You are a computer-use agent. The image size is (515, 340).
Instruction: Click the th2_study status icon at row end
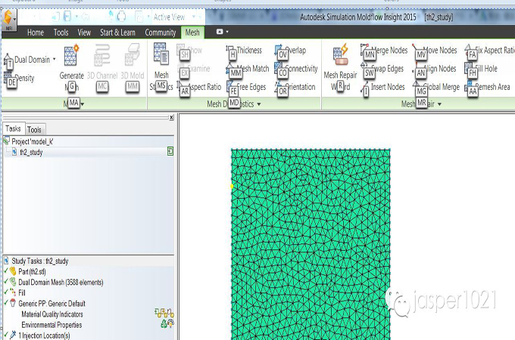pos(170,151)
